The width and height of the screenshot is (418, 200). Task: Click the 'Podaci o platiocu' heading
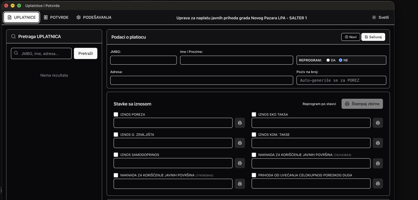(x=129, y=37)
